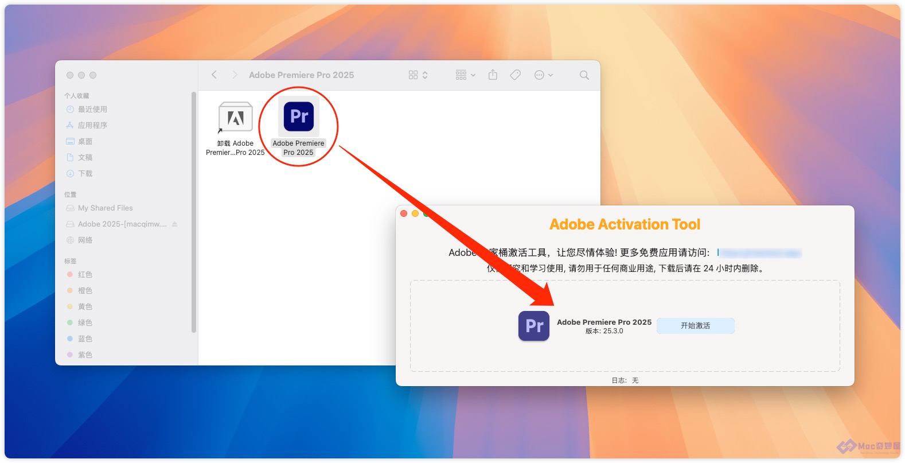Click the tag icon in Finder toolbar
Screen dimensions: 905x463
point(516,75)
